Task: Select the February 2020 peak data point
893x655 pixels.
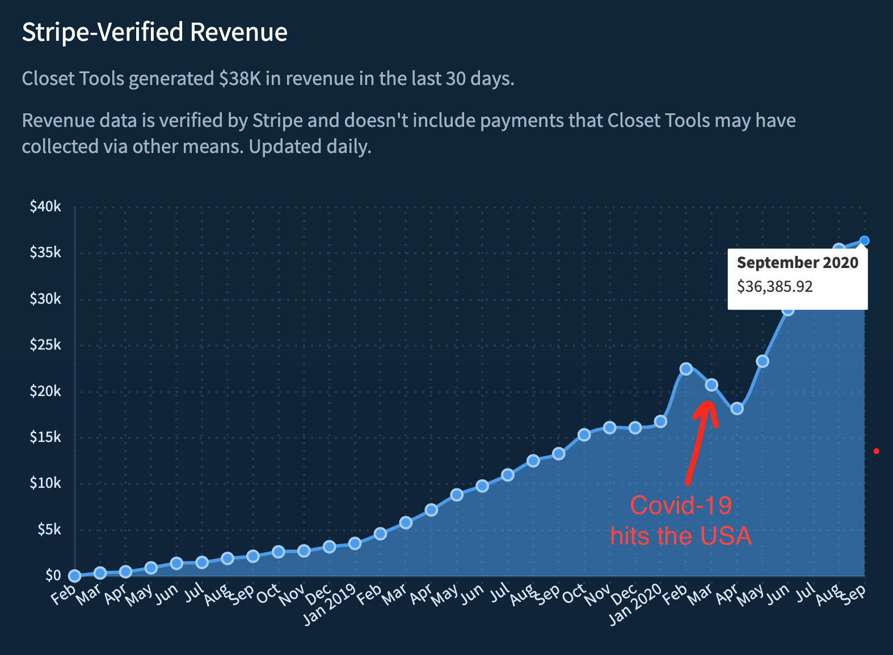Action: point(686,369)
